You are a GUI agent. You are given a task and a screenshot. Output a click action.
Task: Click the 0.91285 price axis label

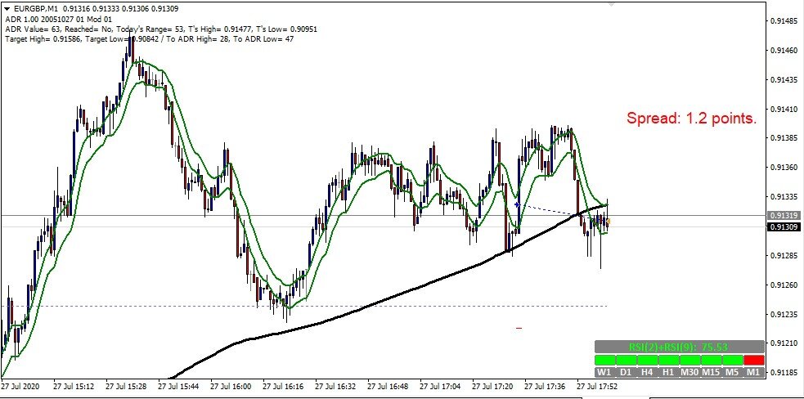click(x=785, y=255)
